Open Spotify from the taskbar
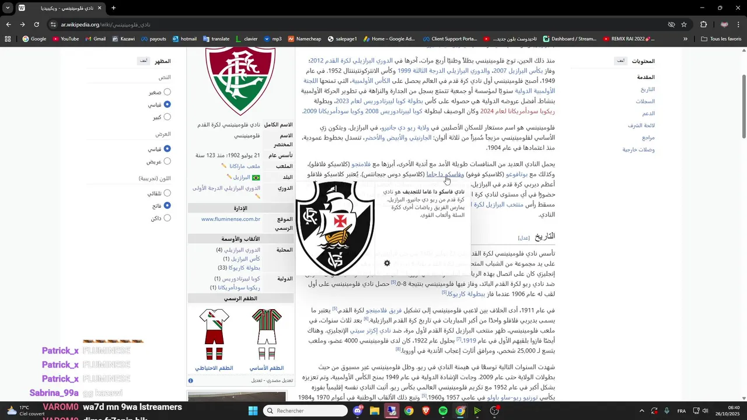 443,411
